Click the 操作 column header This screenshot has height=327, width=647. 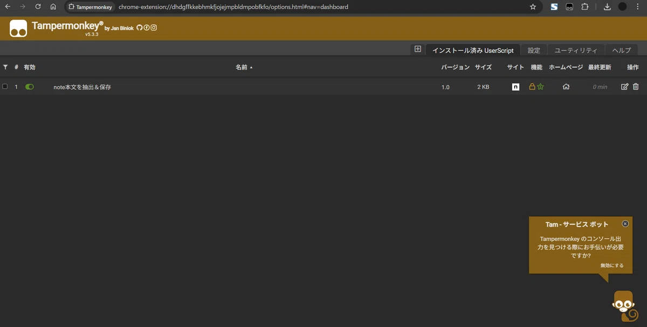pyautogui.click(x=633, y=67)
